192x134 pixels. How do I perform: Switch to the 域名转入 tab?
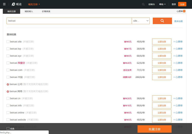point(29,11)
